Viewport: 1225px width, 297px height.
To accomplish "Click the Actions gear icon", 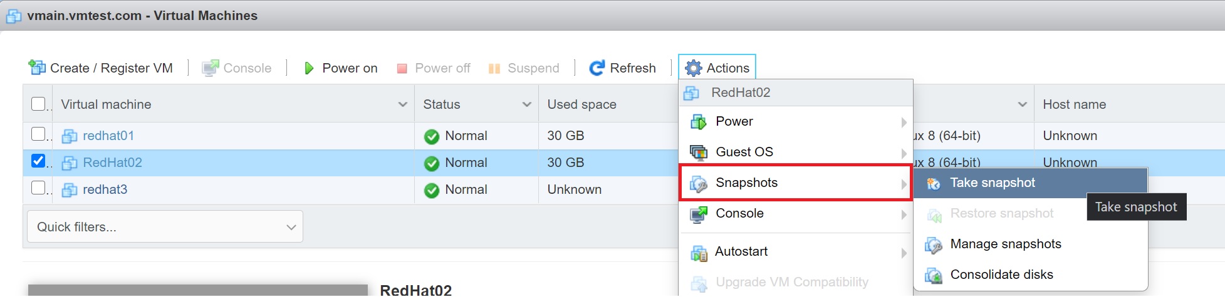I will 694,68.
